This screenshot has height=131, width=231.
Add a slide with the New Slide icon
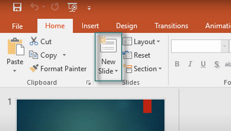(x=108, y=45)
